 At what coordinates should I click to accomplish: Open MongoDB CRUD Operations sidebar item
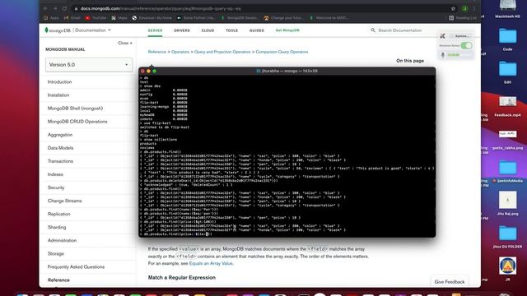click(77, 122)
